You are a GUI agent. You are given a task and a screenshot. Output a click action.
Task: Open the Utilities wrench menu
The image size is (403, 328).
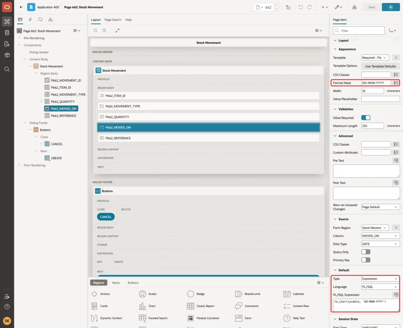tap(338, 7)
